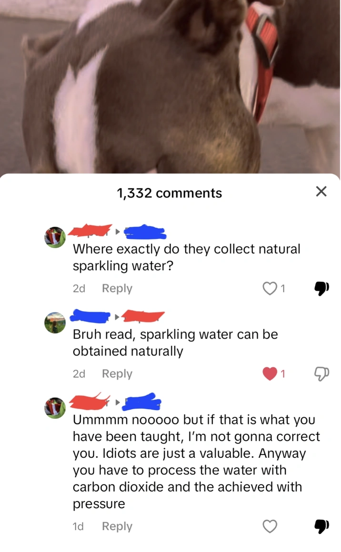Open profile avatar of first commenter

[x=55, y=237]
